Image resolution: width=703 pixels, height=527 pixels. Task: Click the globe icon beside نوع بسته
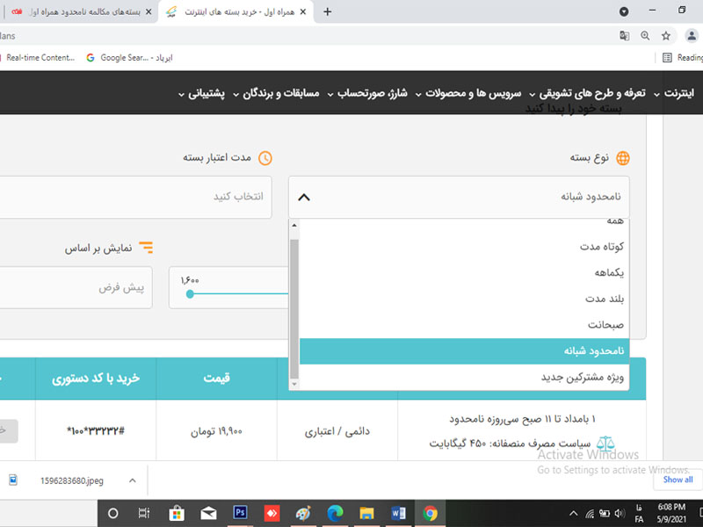pyautogui.click(x=623, y=158)
